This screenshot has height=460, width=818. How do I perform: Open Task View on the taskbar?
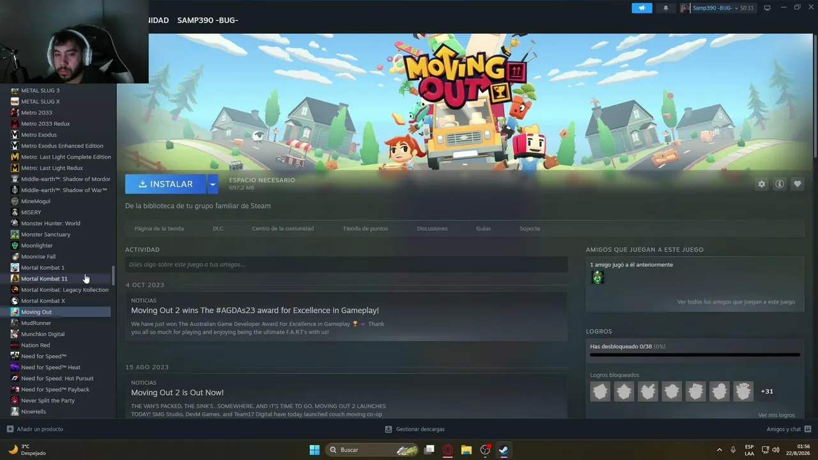[x=429, y=450]
